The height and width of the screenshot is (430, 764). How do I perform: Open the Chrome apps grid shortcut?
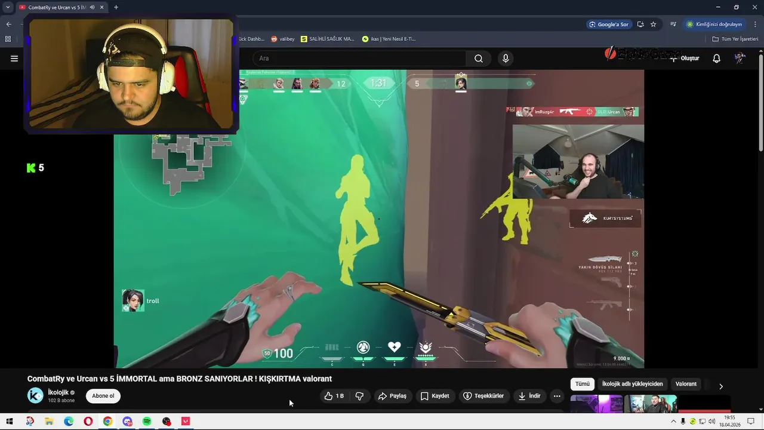(x=8, y=39)
